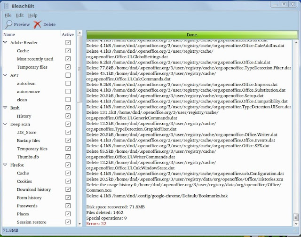The width and height of the screenshot is (301, 237).
Task: Select the Firefox tree row
Action: (x=39, y=165)
